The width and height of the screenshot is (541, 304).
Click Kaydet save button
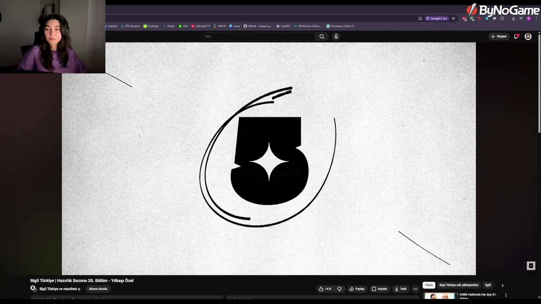pos(380,289)
